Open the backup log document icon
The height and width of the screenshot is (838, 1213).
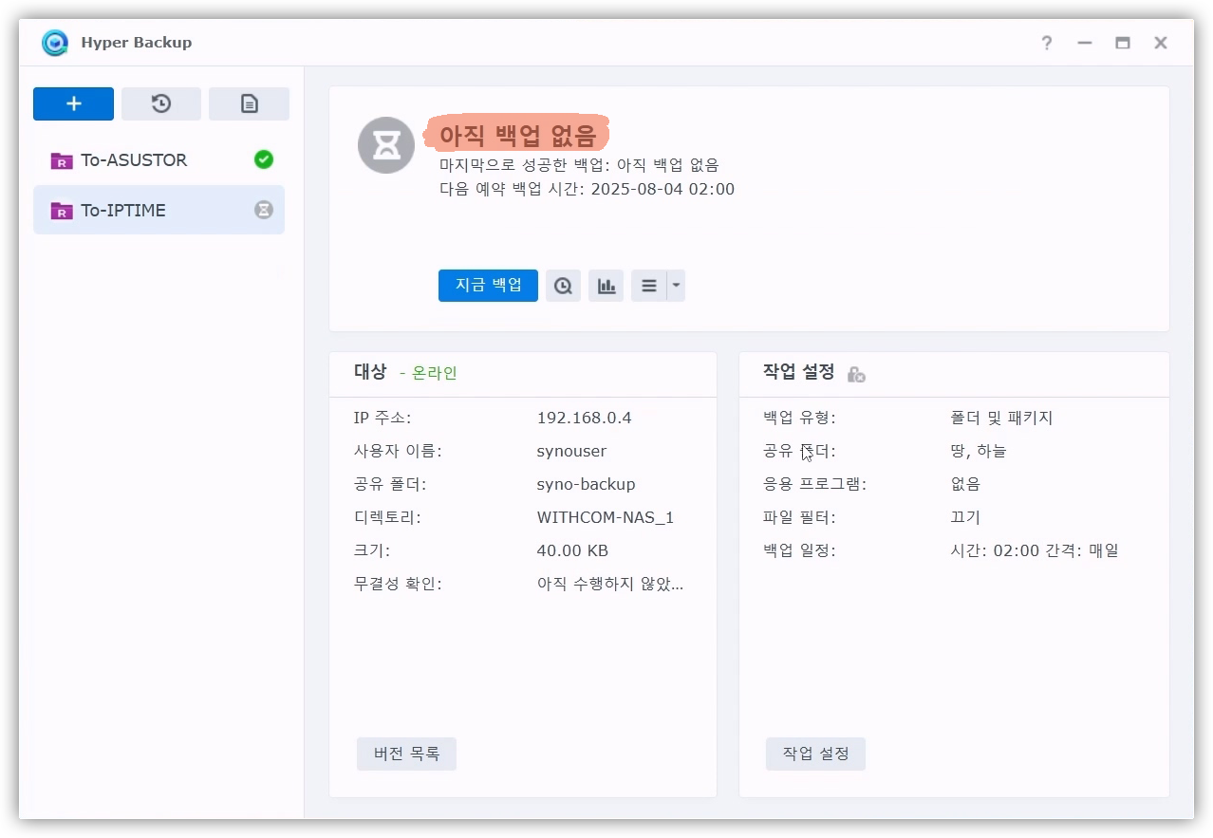point(249,104)
